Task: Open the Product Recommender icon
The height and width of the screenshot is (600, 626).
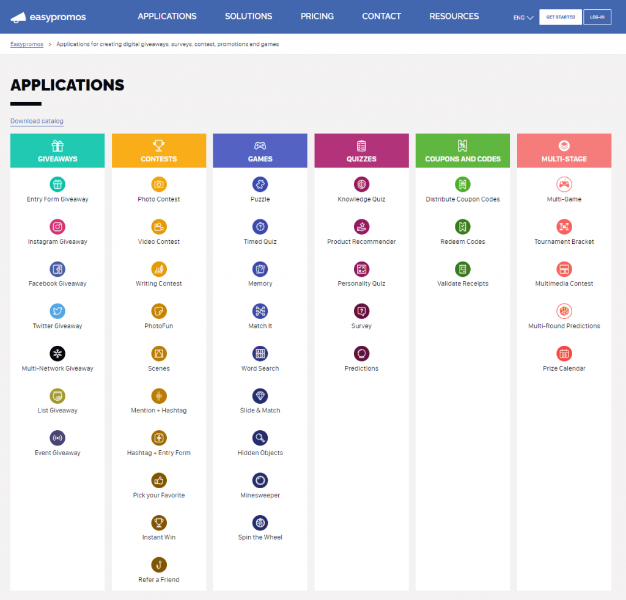Action: [362, 227]
